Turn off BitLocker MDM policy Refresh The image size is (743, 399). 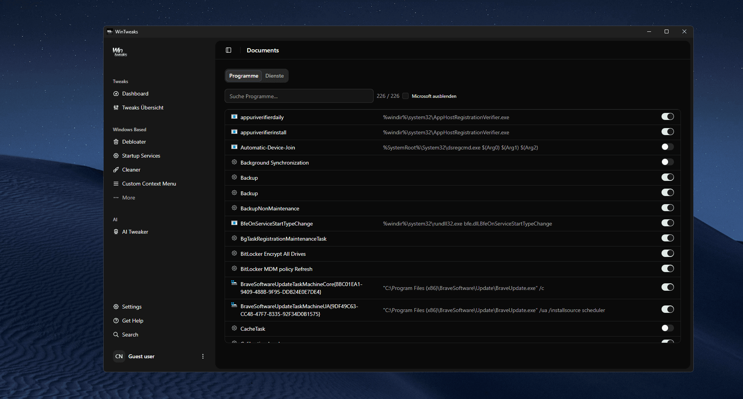tap(667, 268)
